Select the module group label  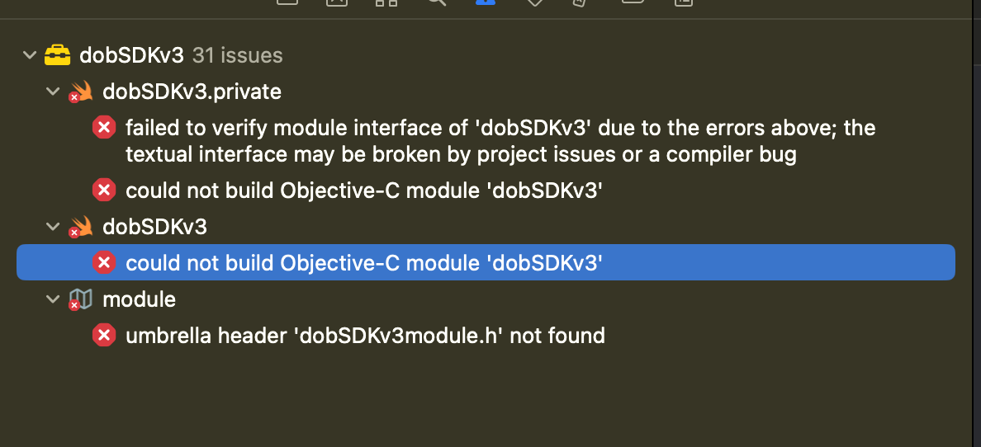tap(139, 299)
